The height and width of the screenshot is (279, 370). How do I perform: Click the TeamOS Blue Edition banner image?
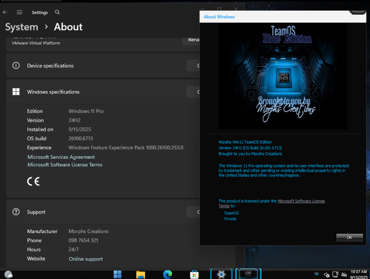pos(282,76)
